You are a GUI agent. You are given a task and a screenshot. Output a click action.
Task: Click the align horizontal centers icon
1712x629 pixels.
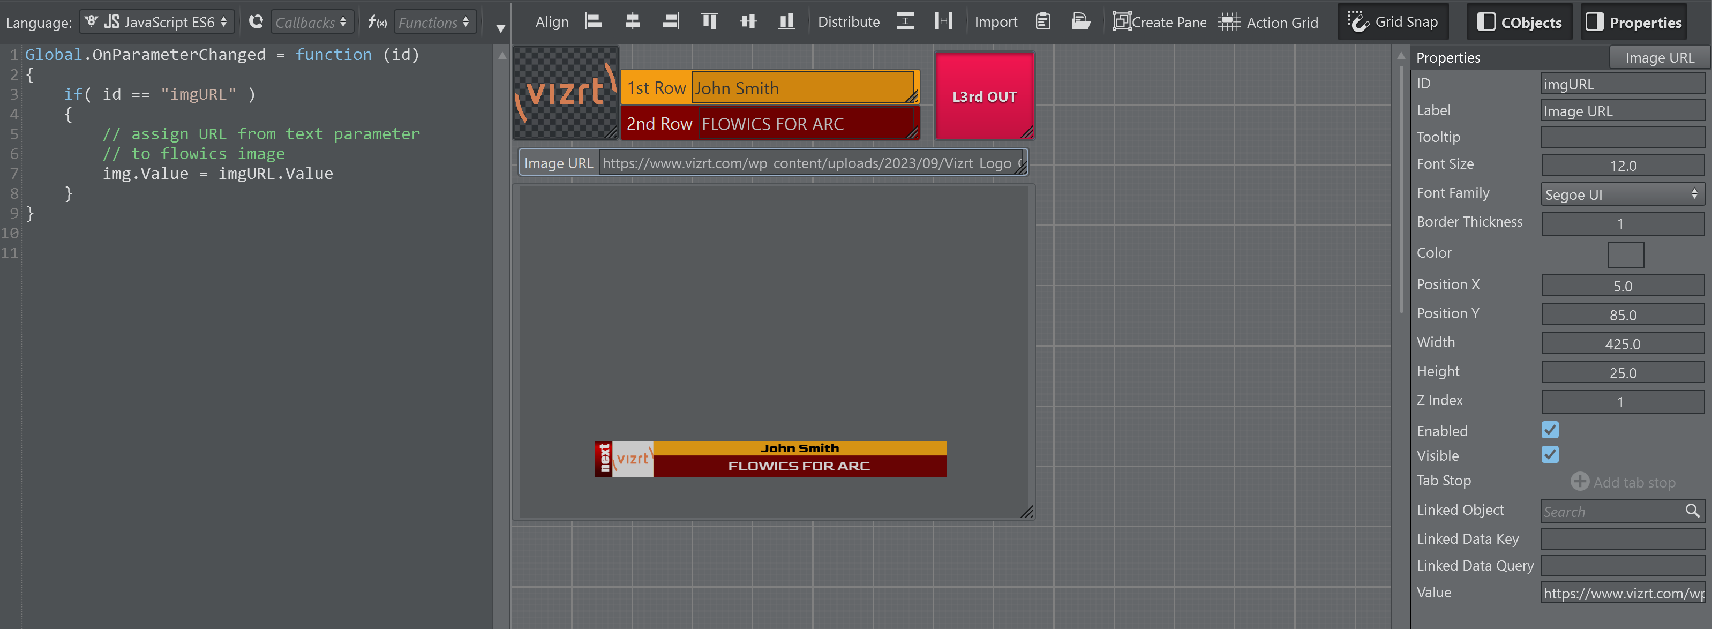pyautogui.click(x=632, y=21)
